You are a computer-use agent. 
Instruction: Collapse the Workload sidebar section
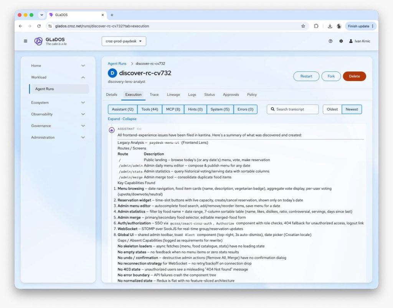58,77
